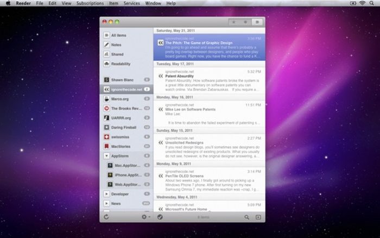Open Mike Lee on Software Patents article

coord(209,114)
